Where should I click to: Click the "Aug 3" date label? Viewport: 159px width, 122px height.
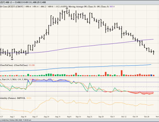[x=12, y=117]
